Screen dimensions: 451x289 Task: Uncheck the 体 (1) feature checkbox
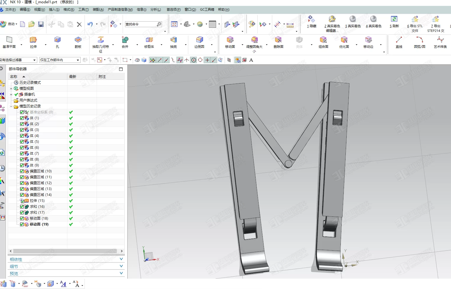(22, 118)
